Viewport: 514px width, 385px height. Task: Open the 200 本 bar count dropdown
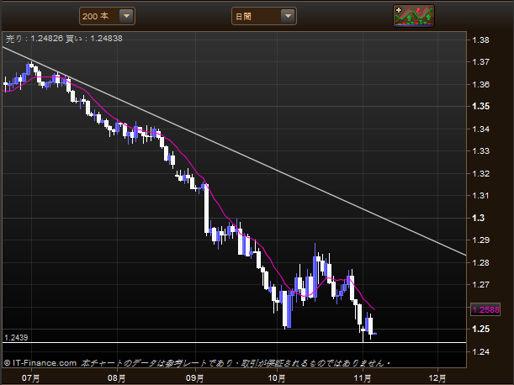[x=107, y=16]
